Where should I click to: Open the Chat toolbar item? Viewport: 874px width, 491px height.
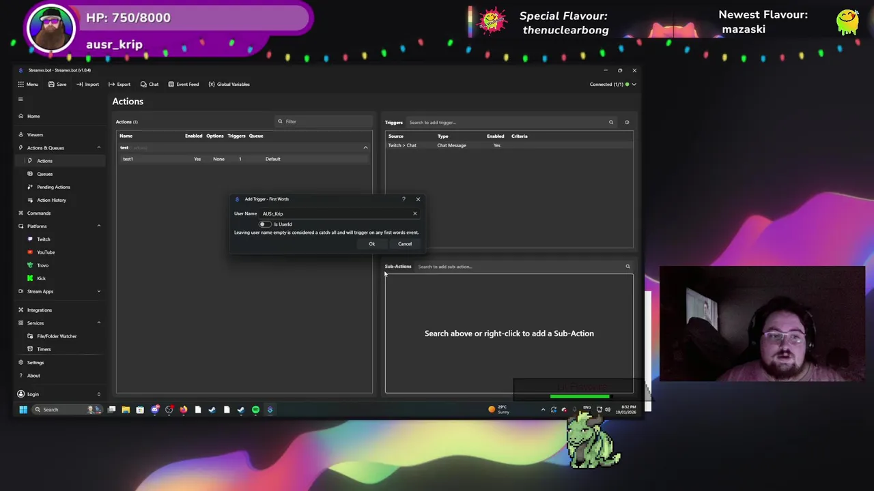[x=149, y=84]
